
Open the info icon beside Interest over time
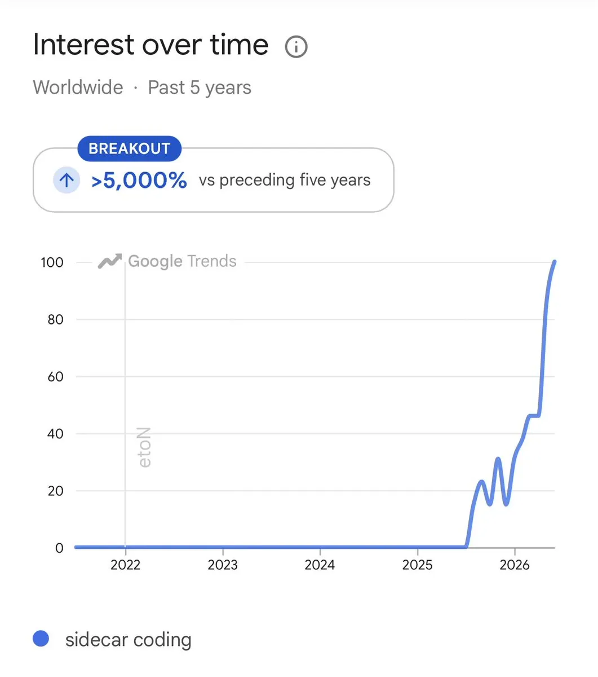click(x=296, y=47)
